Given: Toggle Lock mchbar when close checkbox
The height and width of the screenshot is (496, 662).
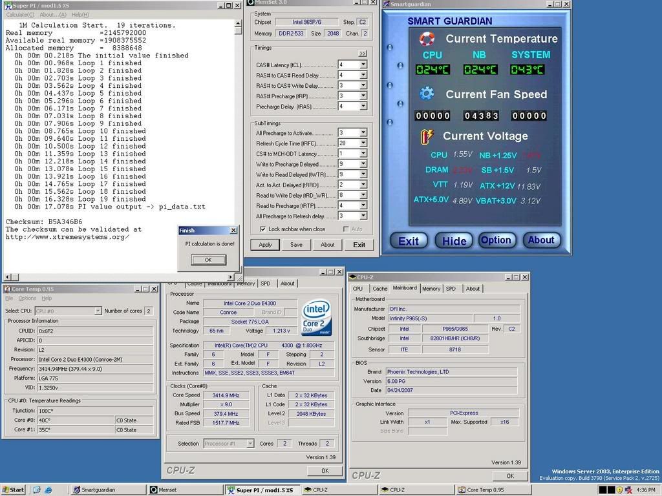Looking at the screenshot, I should 262,229.
